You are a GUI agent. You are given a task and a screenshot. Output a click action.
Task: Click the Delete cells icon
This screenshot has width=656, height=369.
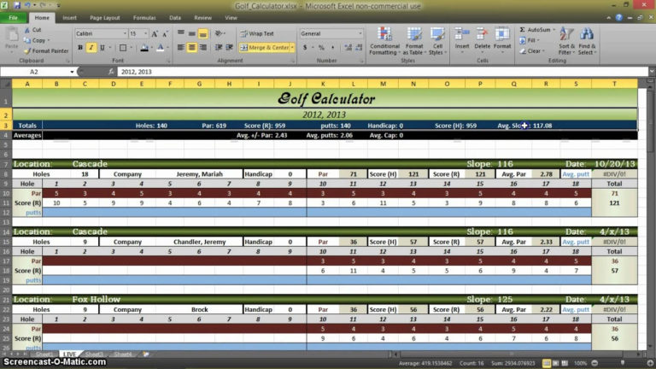483,36
